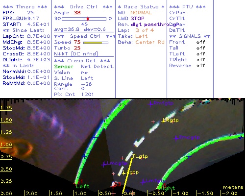This screenshot has height=196, width=245.
Task: Select the red G1 marker on left lane
Action: click(80, 181)
